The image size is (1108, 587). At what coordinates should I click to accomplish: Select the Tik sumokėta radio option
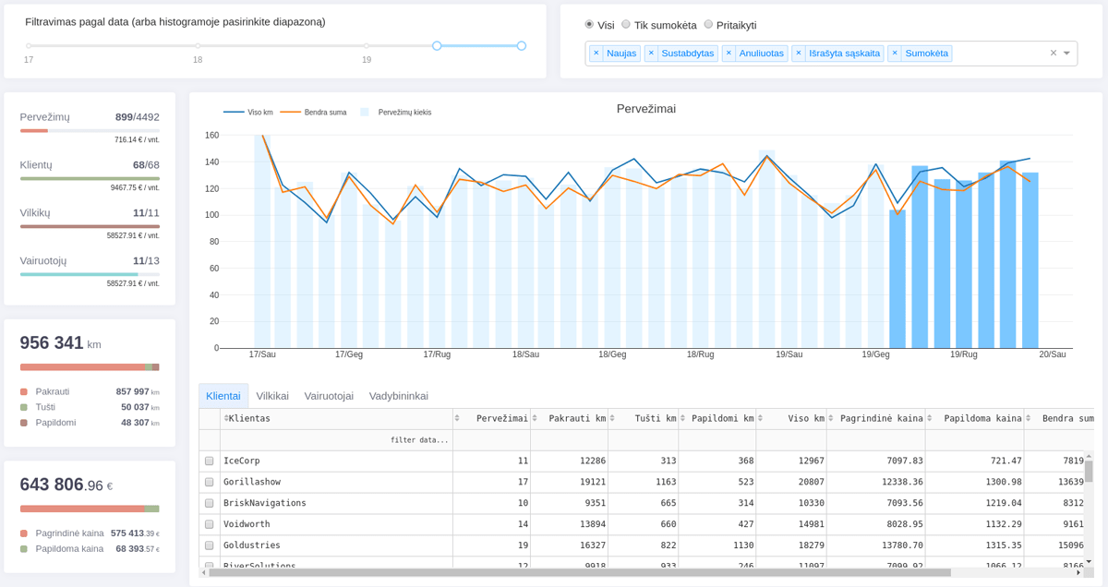(626, 25)
